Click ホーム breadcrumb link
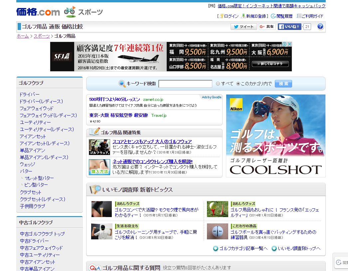This screenshot has height=271, width=348. 23,36
